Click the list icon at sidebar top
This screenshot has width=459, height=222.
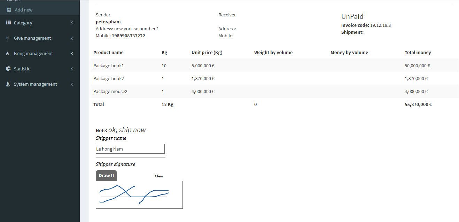[9, 1]
